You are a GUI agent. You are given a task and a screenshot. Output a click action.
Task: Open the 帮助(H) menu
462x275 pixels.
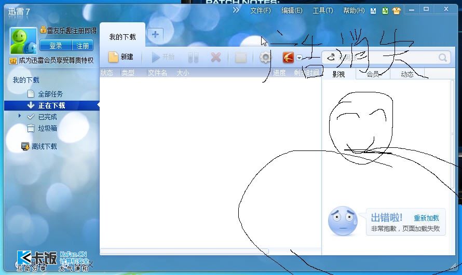click(354, 10)
